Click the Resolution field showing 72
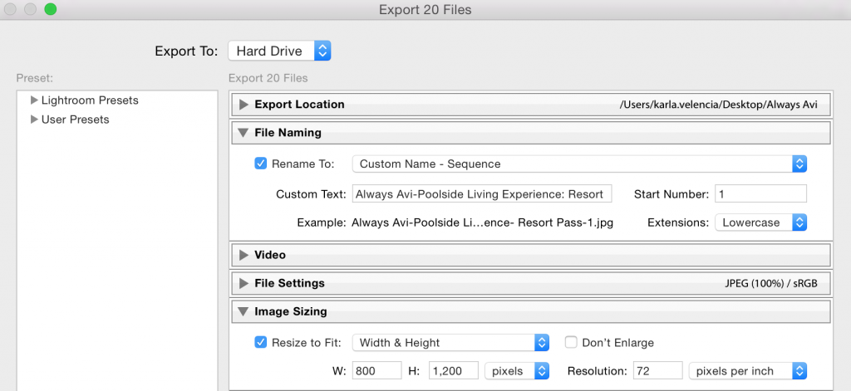The height and width of the screenshot is (391, 851). tap(658, 371)
